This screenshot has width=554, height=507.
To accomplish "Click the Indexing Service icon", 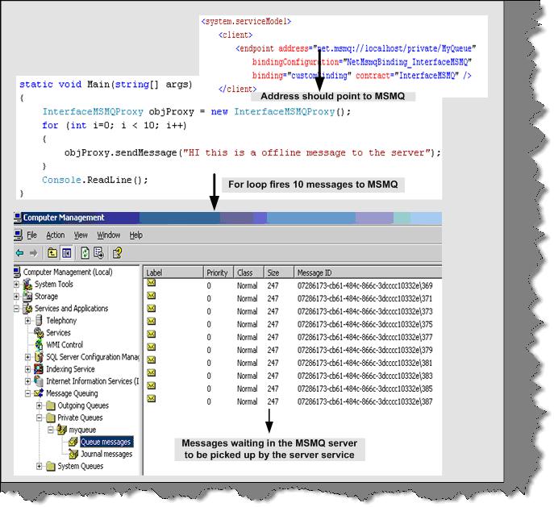I will [x=39, y=369].
